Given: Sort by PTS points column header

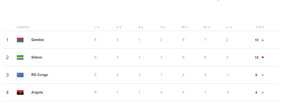Looking at the screenshot, I should 260,28.
